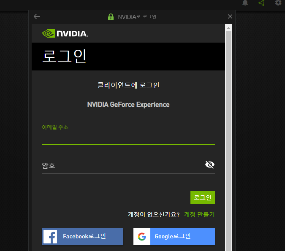
Task: Click the back arrow in the login dialog
Action: 37,16
